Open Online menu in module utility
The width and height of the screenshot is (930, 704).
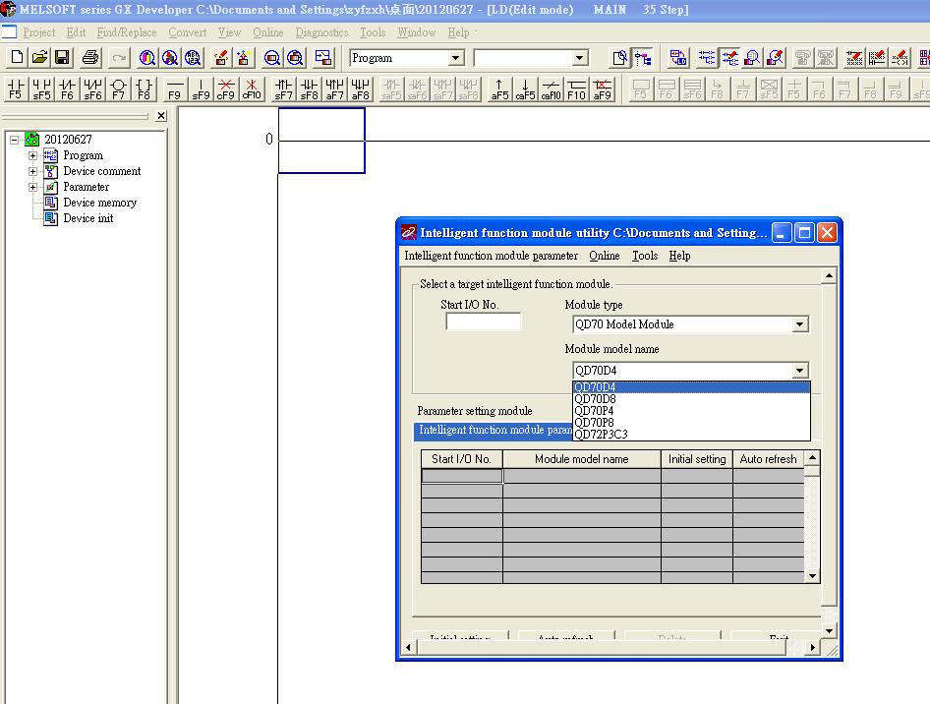coord(604,256)
